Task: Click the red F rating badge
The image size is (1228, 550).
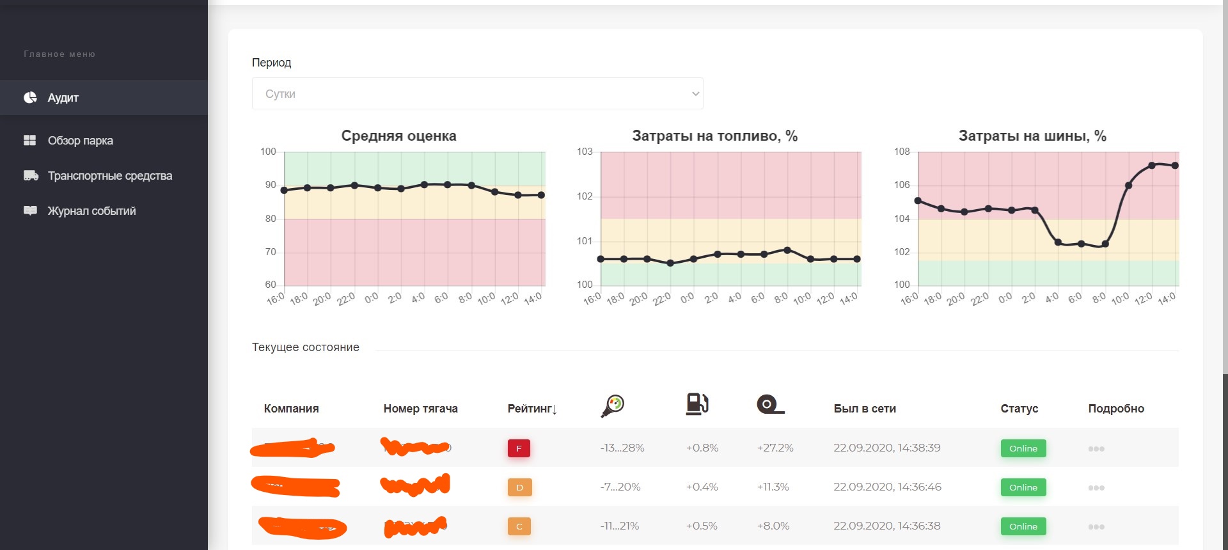Action: [x=519, y=448]
